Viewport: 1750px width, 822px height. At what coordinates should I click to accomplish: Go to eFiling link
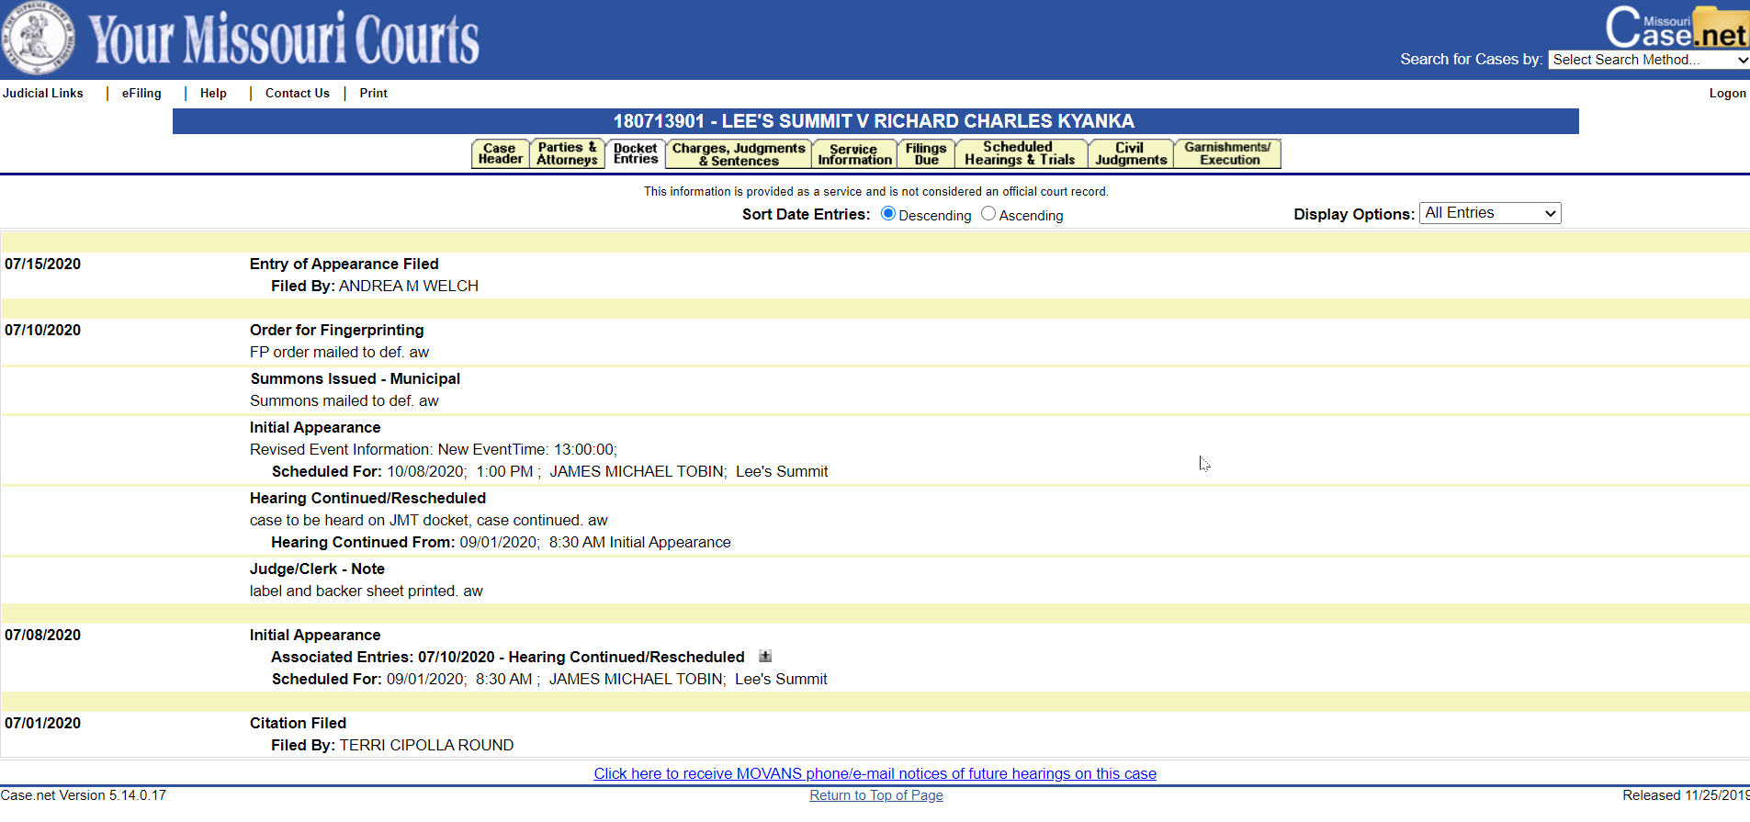[141, 93]
